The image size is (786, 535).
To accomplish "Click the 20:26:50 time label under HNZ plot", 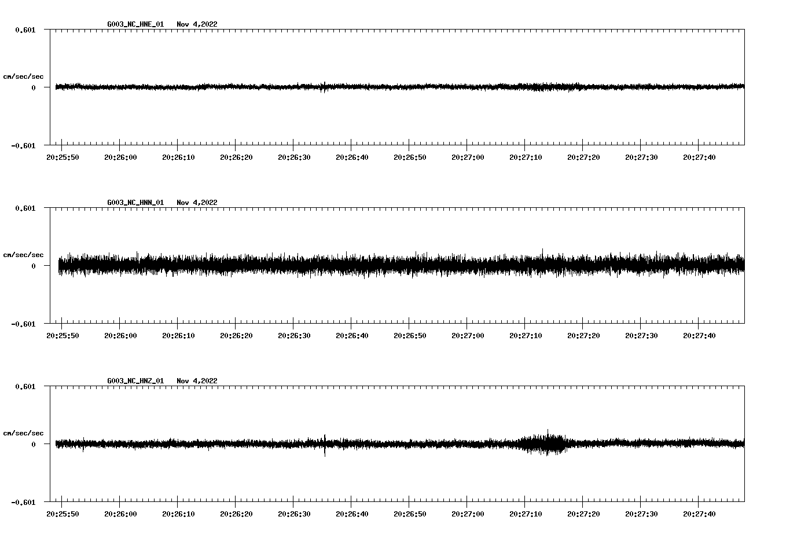I will point(410,514).
